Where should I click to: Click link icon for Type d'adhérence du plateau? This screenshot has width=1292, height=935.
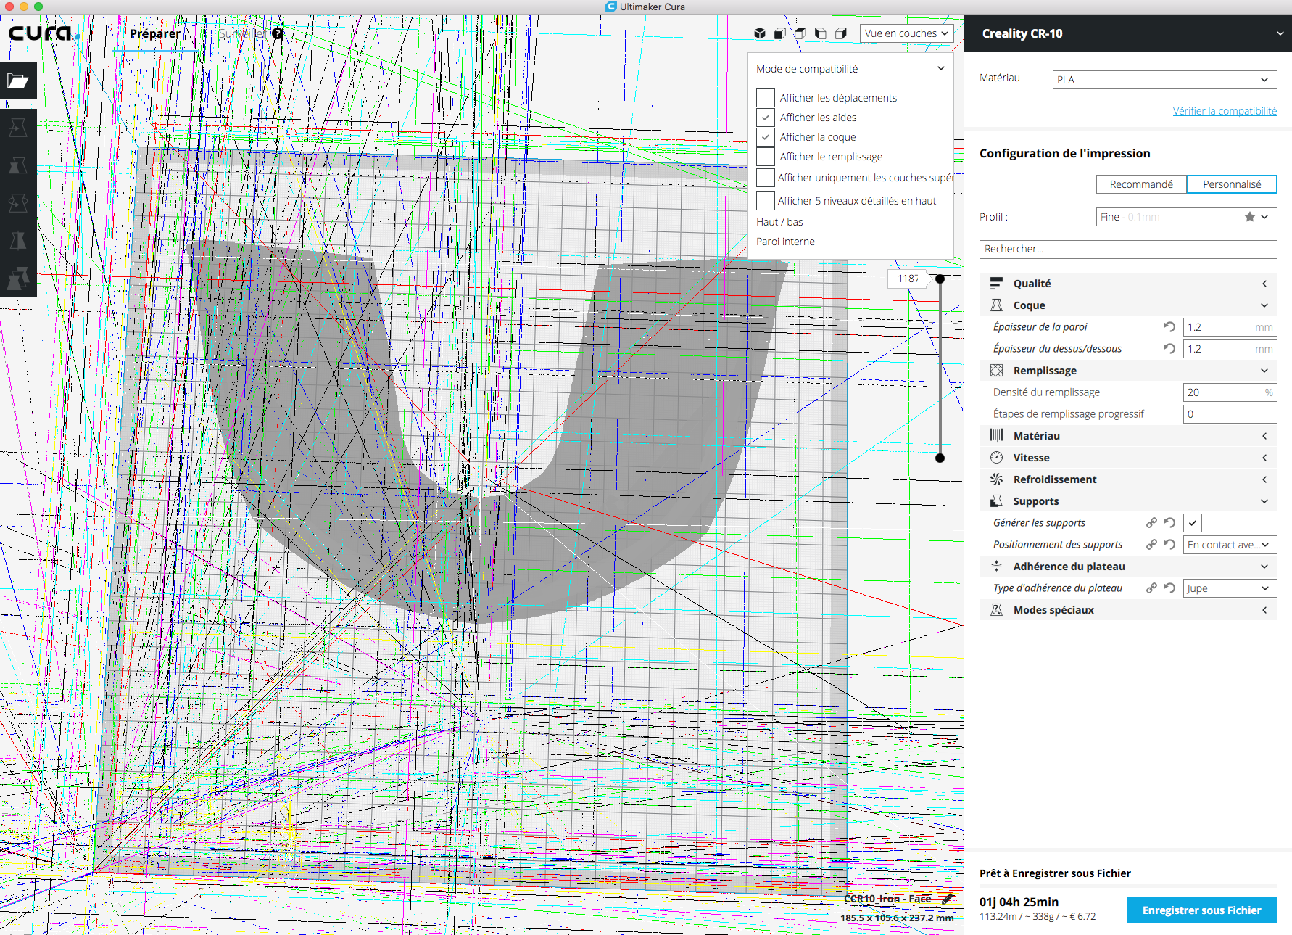click(1151, 588)
